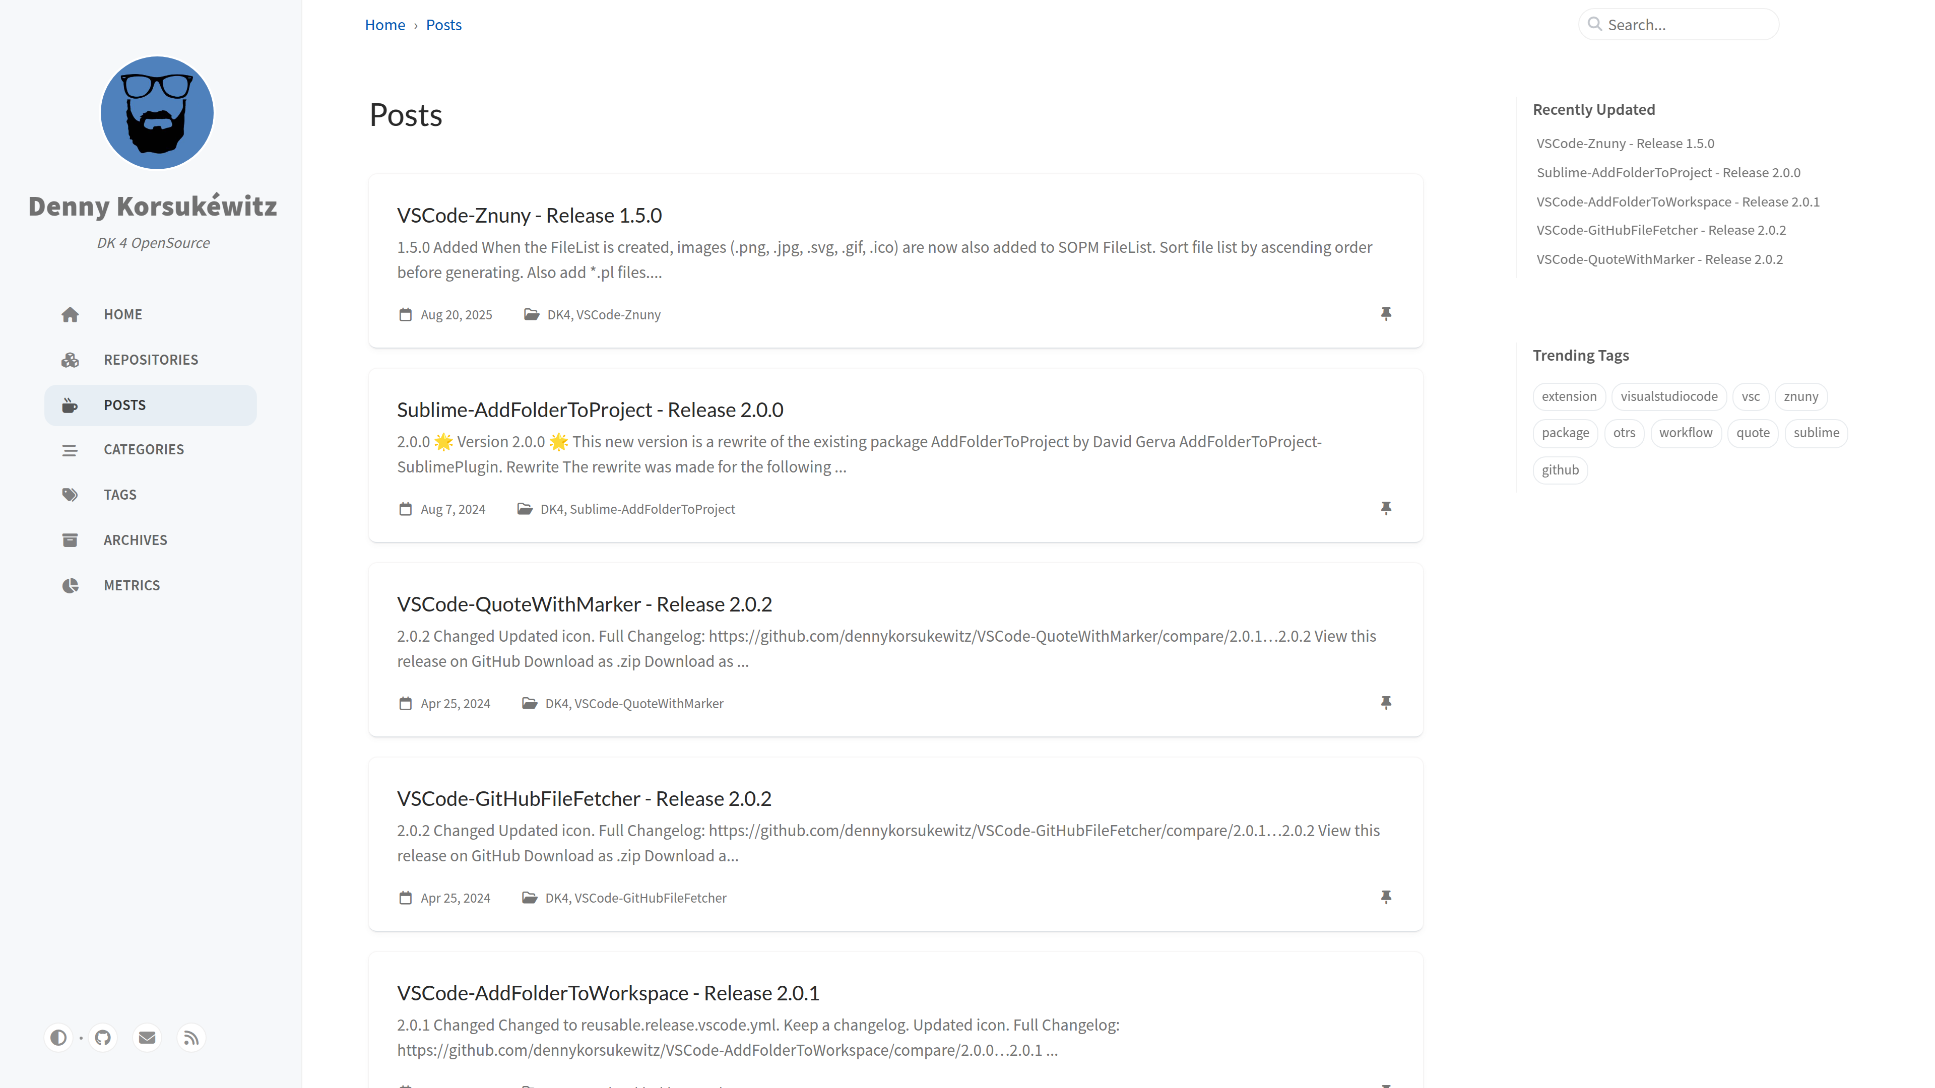Open recently updated VSCode-GitHubFileFetcher - Release 2.0.2

[x=1661, y=231]
